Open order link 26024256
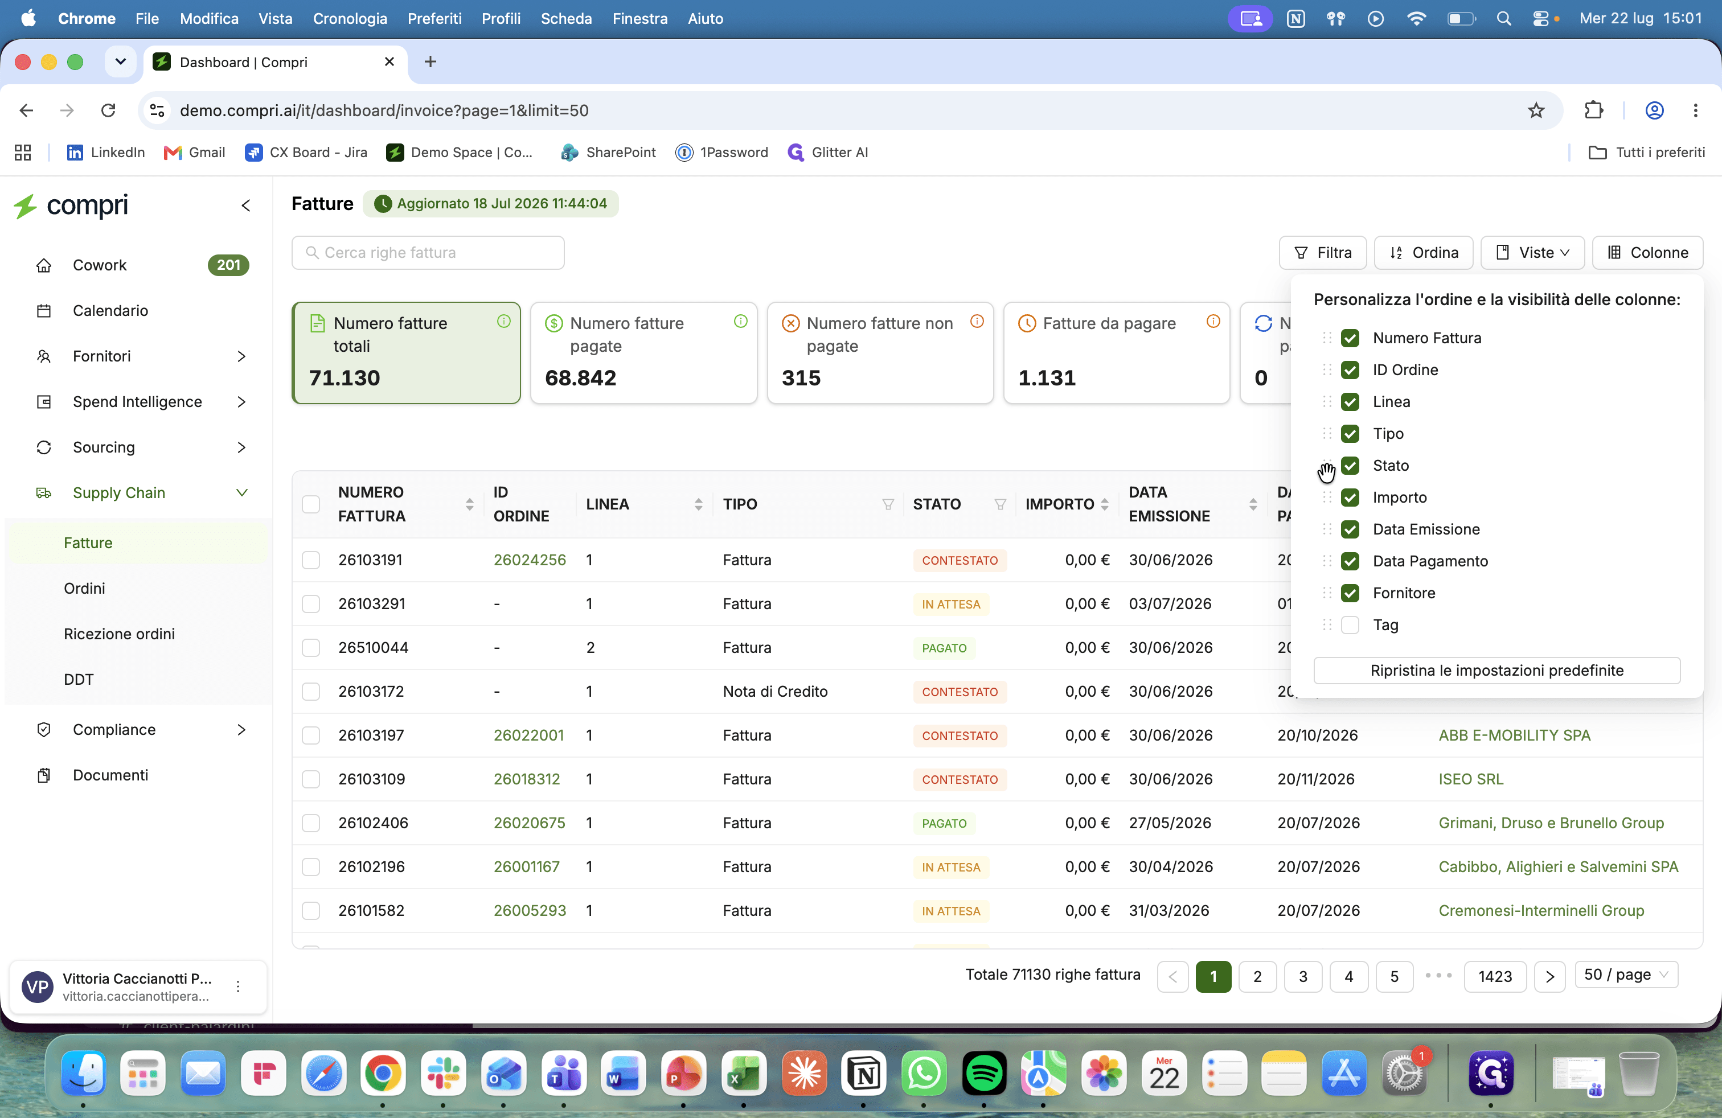This screenshot has width=1722, height=1118. tap(530, 560)
